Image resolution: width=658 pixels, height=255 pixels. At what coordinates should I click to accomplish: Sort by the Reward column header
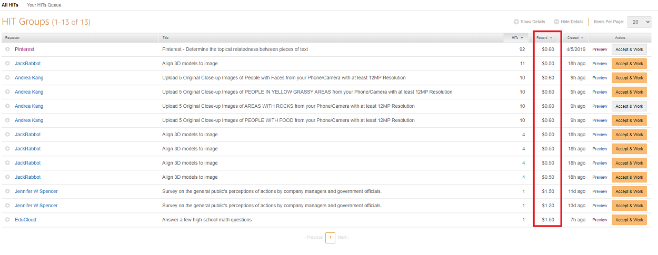point(544,38)
